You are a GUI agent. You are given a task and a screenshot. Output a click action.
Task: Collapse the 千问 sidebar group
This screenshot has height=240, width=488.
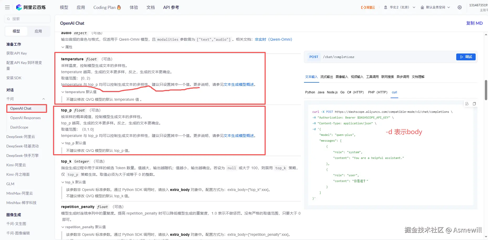click(x=44, y=99)
